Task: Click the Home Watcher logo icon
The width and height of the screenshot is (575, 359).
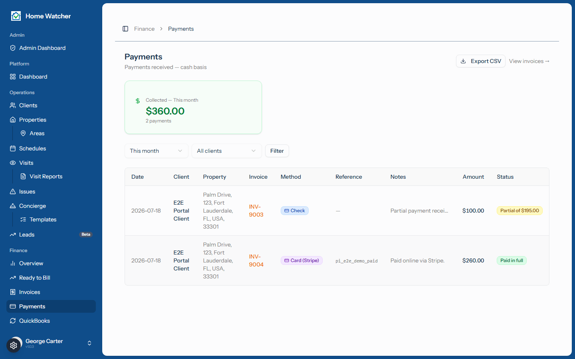Action: [16, 16]
